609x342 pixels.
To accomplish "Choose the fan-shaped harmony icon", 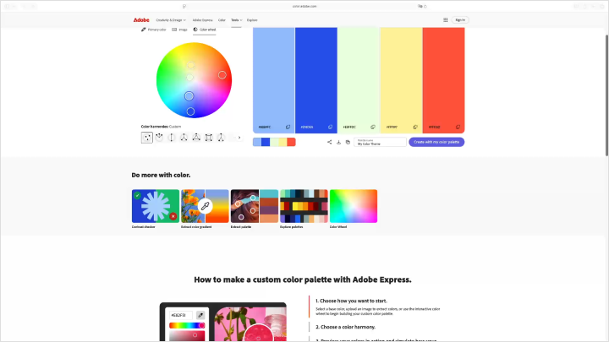I will [x=159, y=138].
